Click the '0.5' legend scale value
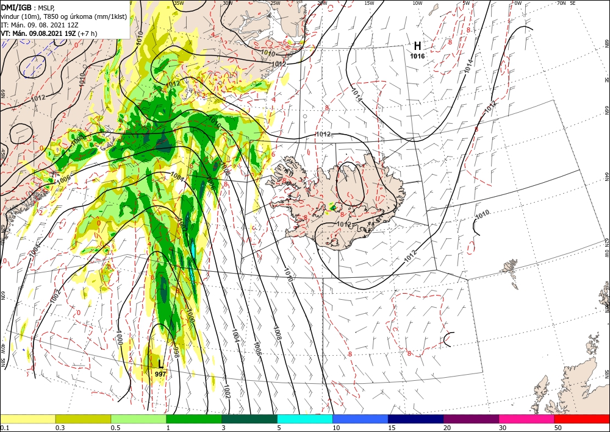This screenshot has height=432, width=610. coord(115,428)
